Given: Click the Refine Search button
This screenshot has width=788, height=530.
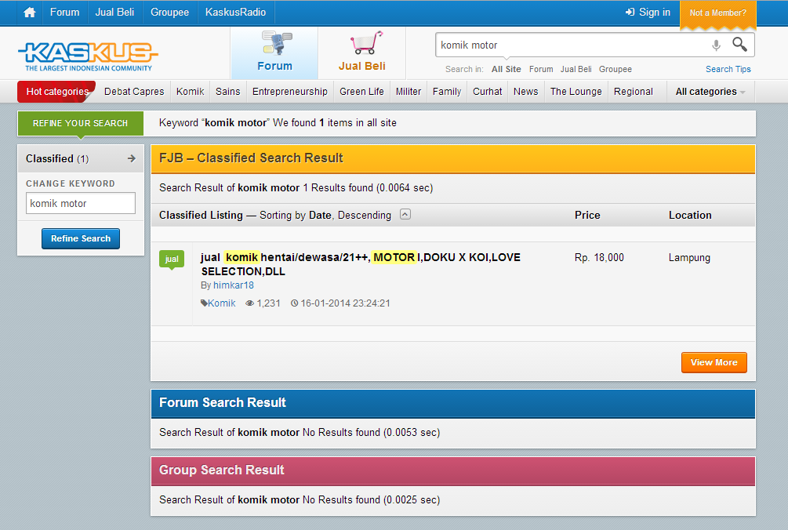Looking at the screenshot, I should (x=81, y=238).
